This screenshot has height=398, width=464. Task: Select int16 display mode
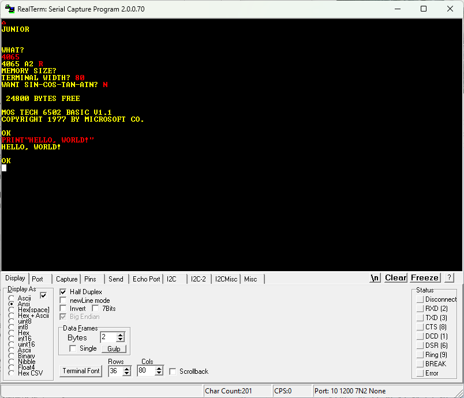pyautogui.click(x=11, y=339)
